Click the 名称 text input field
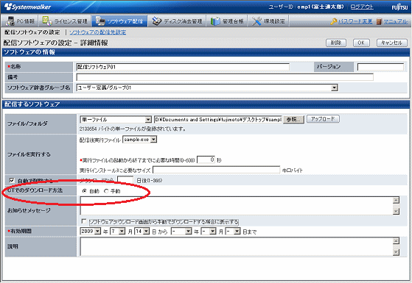Viewport: 412px width, 283px height. pyautogui.click(x=183, y=67)
